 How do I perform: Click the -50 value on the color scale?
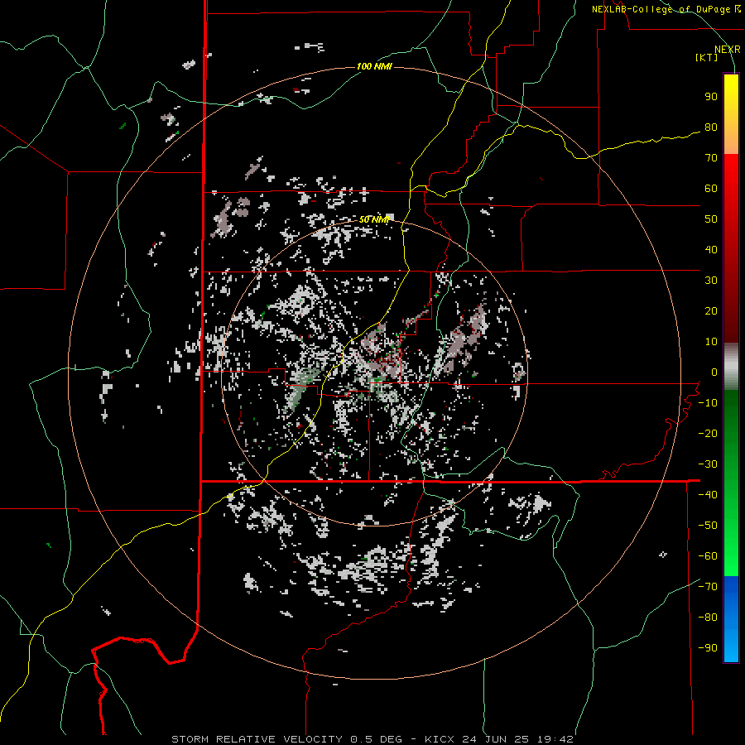click(708, 526)
